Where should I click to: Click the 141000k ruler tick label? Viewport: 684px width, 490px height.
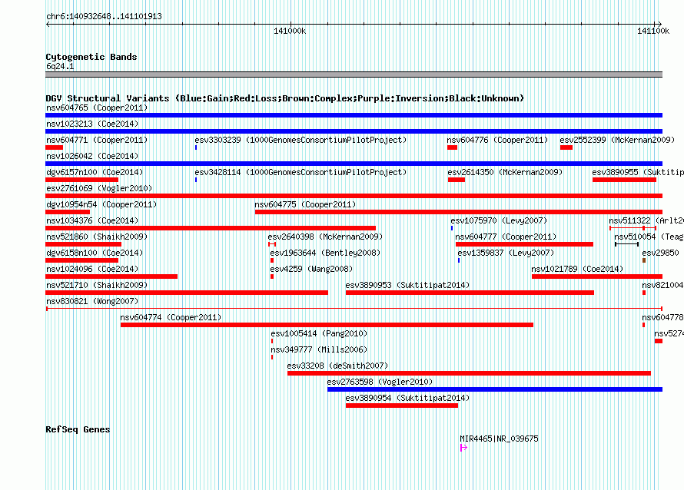[x=290, y=31]
